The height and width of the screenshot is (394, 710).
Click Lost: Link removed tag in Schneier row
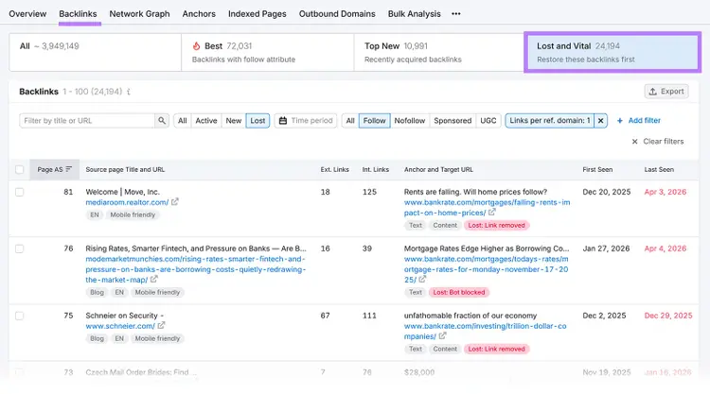point(496,349)
